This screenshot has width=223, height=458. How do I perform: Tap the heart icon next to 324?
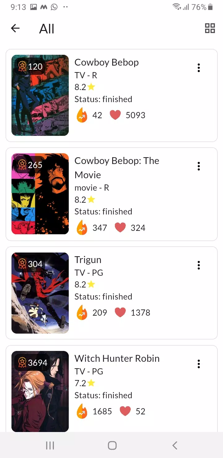[120, 228]
